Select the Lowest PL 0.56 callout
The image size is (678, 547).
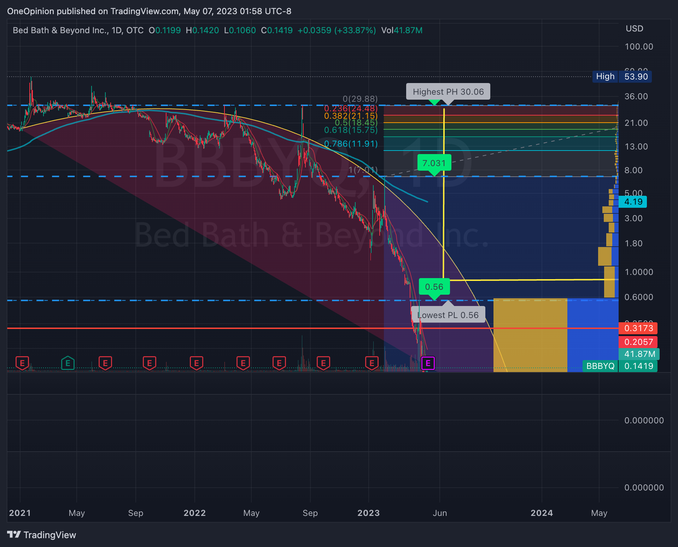pos(448,315)
